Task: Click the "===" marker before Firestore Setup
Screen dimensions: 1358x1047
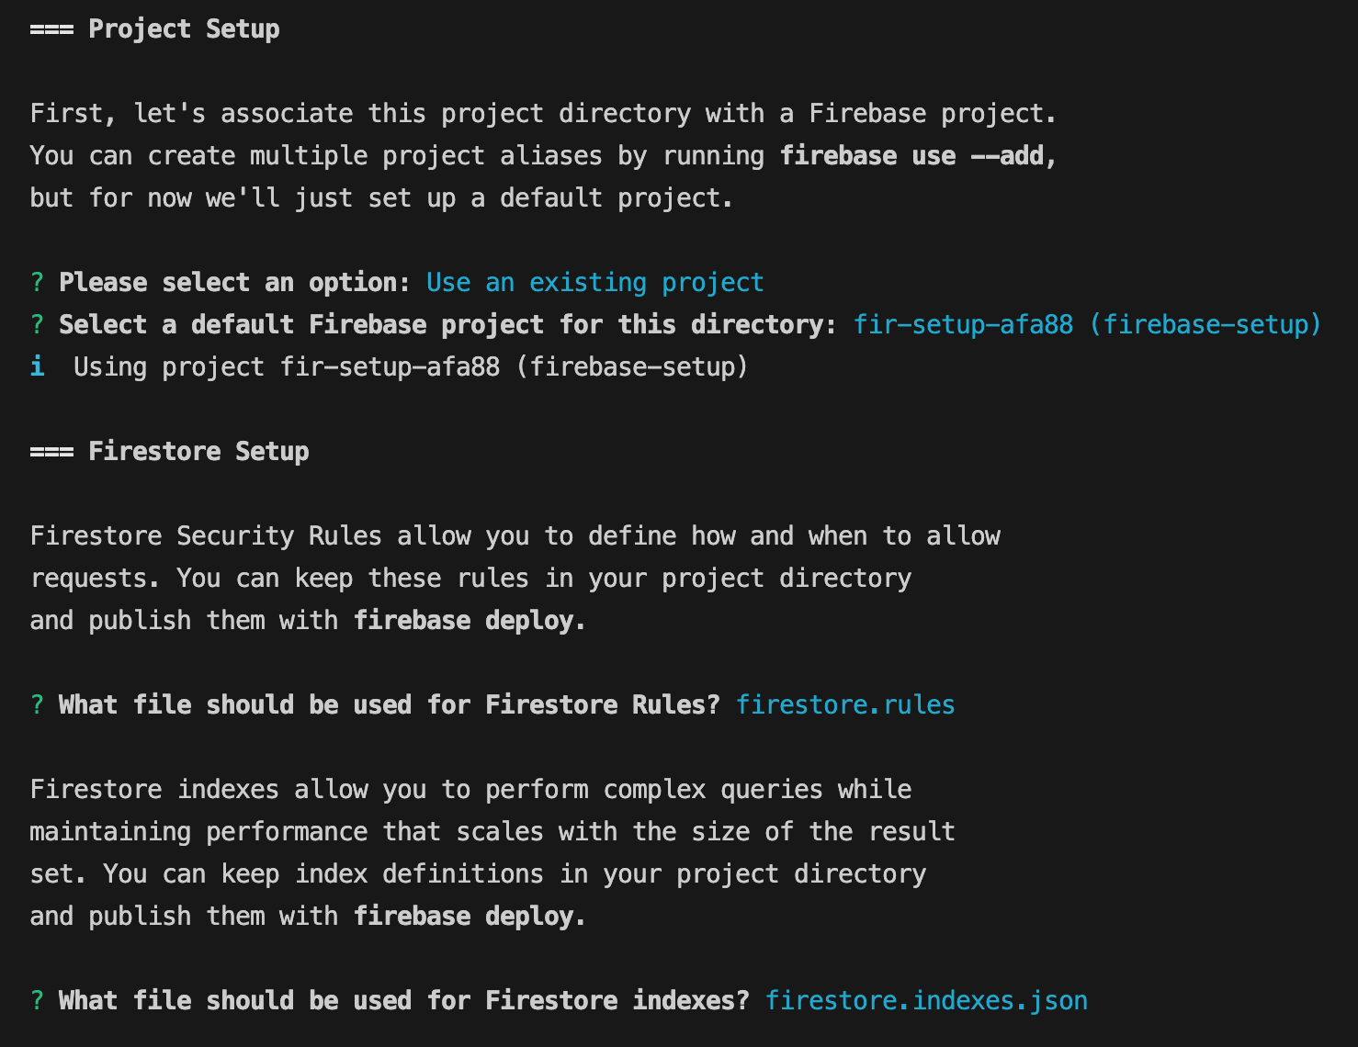Action: tap(51, 452)
